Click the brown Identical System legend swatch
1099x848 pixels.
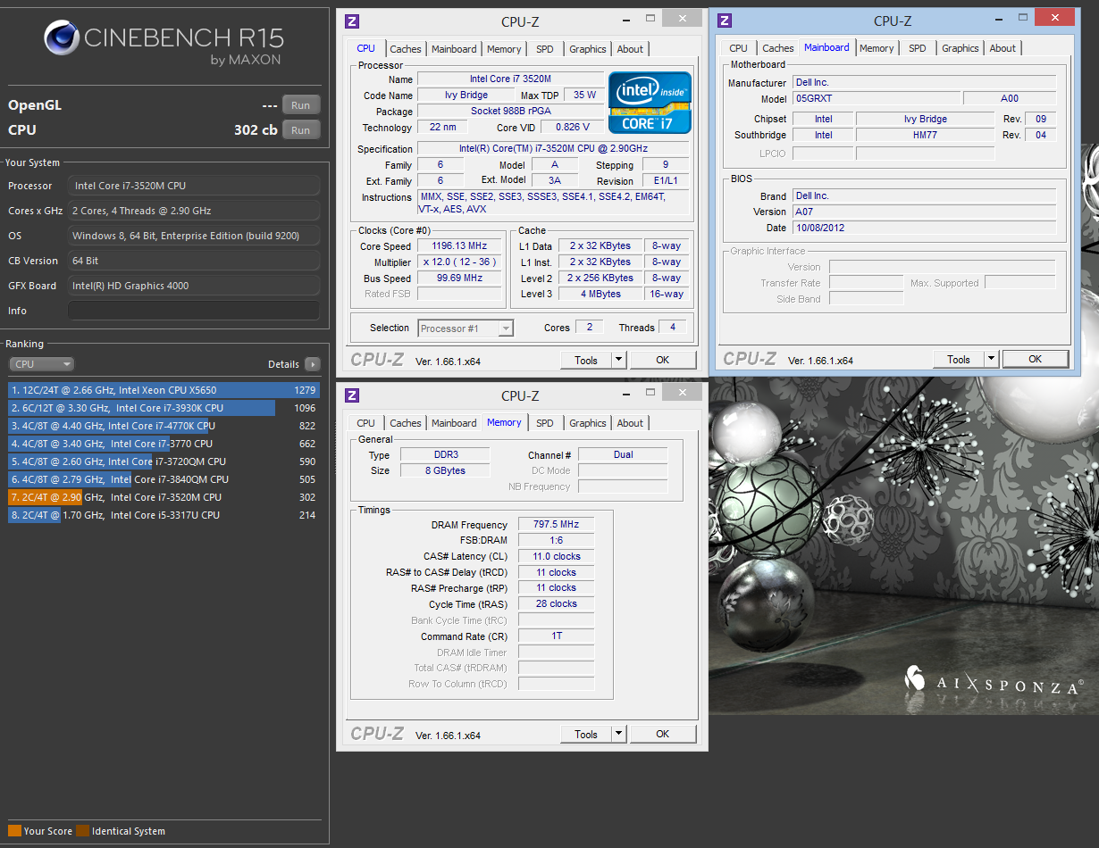coord(82,831)
